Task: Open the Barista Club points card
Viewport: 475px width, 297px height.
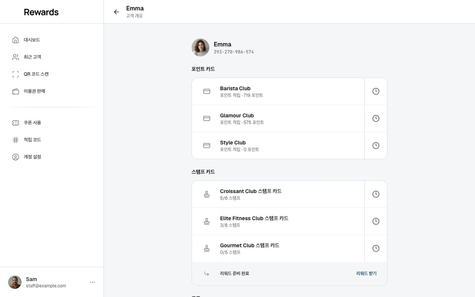Action: point(278,91)
